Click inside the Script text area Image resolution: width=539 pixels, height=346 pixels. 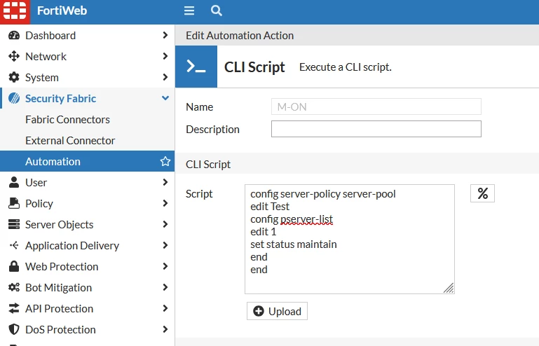point(350,239)
